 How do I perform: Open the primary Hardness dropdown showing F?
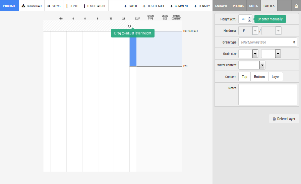pyautogui.click(x=248, y=31)
